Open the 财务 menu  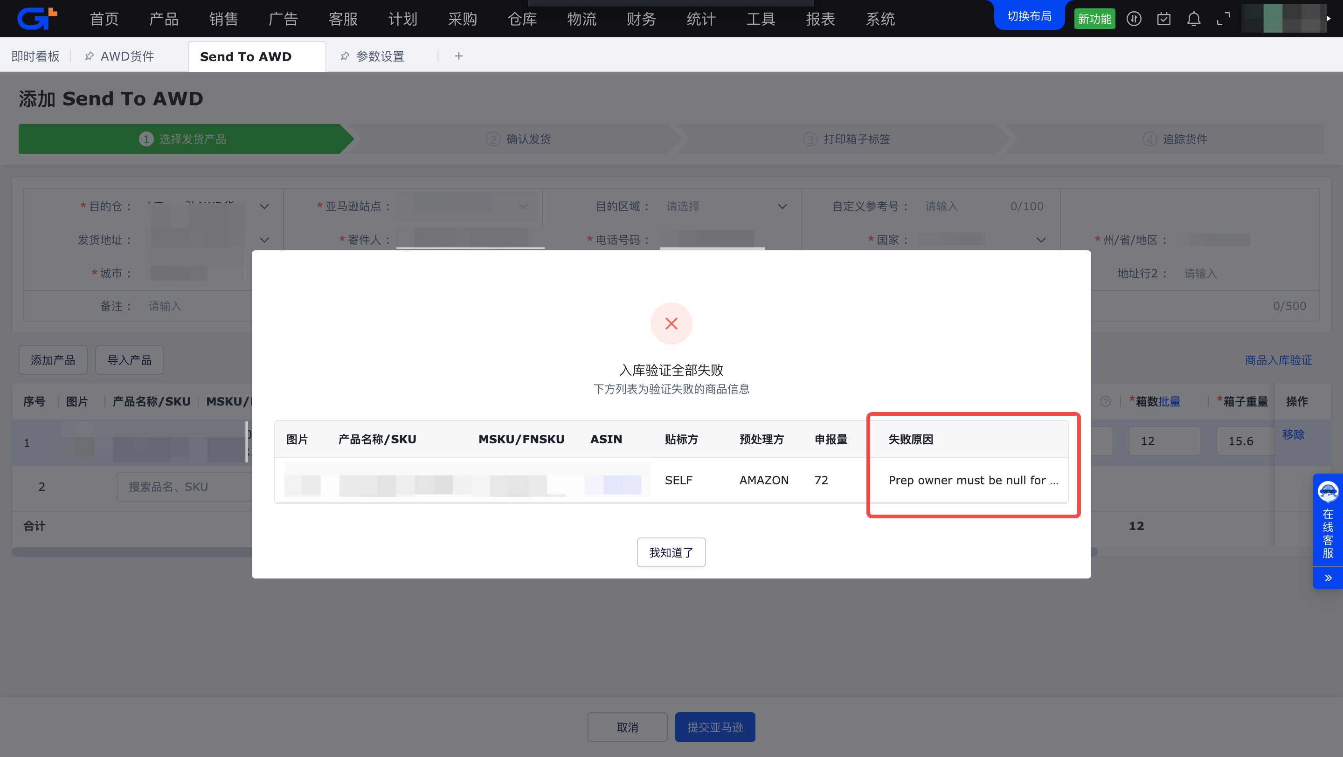pyautogui.click(x=641, y=19)
